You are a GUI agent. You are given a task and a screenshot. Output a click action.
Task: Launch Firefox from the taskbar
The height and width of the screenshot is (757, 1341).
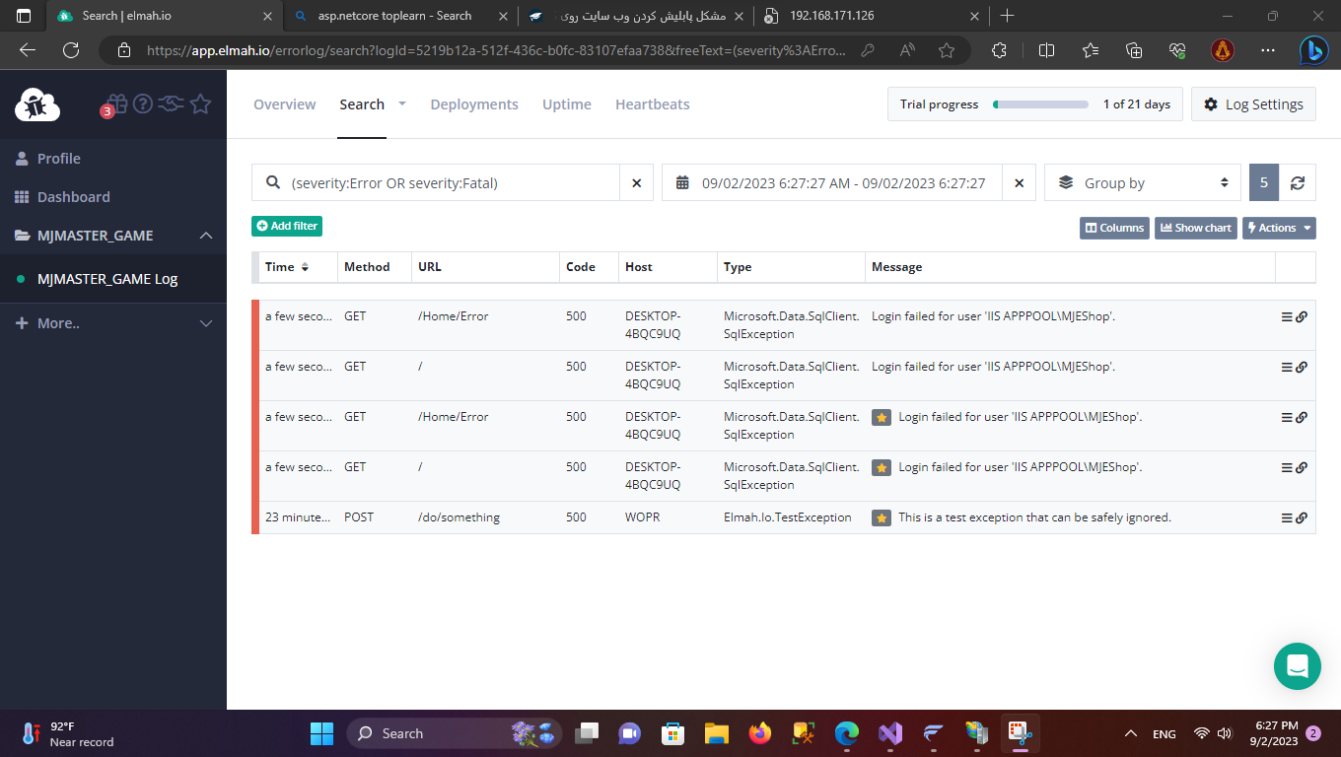(x=759, y=733)
